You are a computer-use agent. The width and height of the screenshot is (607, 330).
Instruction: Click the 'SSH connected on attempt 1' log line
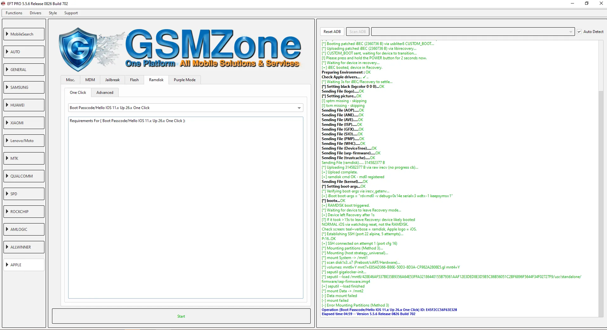(x=360, y=243)
